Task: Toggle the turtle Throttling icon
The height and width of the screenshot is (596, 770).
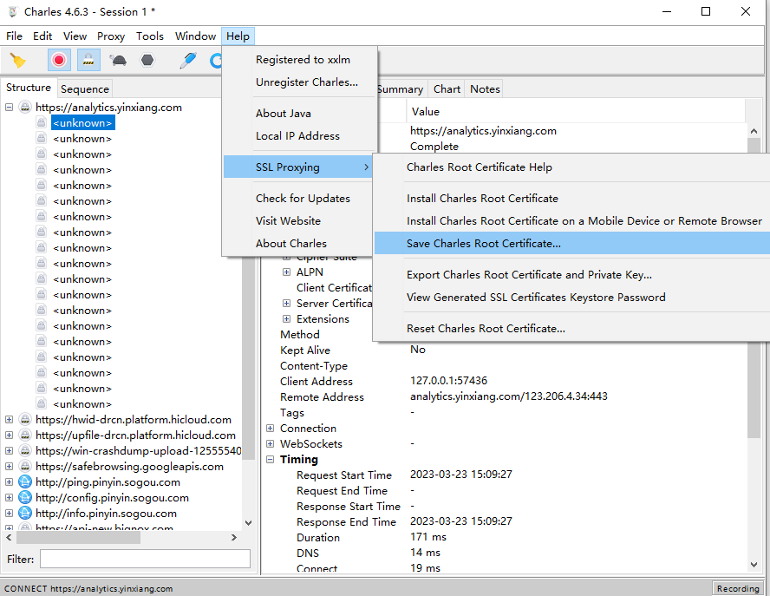Action: (x=118, y=61)
